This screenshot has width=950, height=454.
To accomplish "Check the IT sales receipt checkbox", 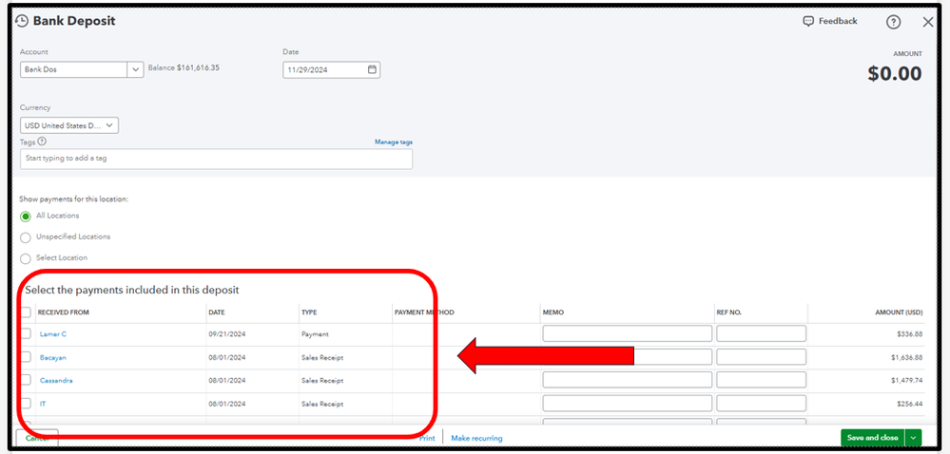I will (26, 403).
